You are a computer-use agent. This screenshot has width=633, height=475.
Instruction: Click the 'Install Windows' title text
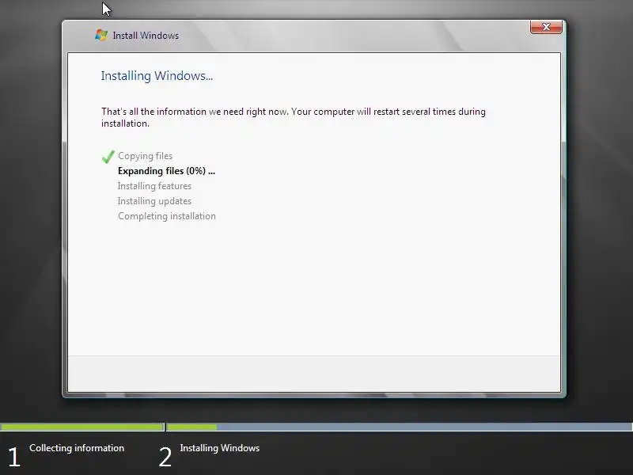[x=146, y=36]
